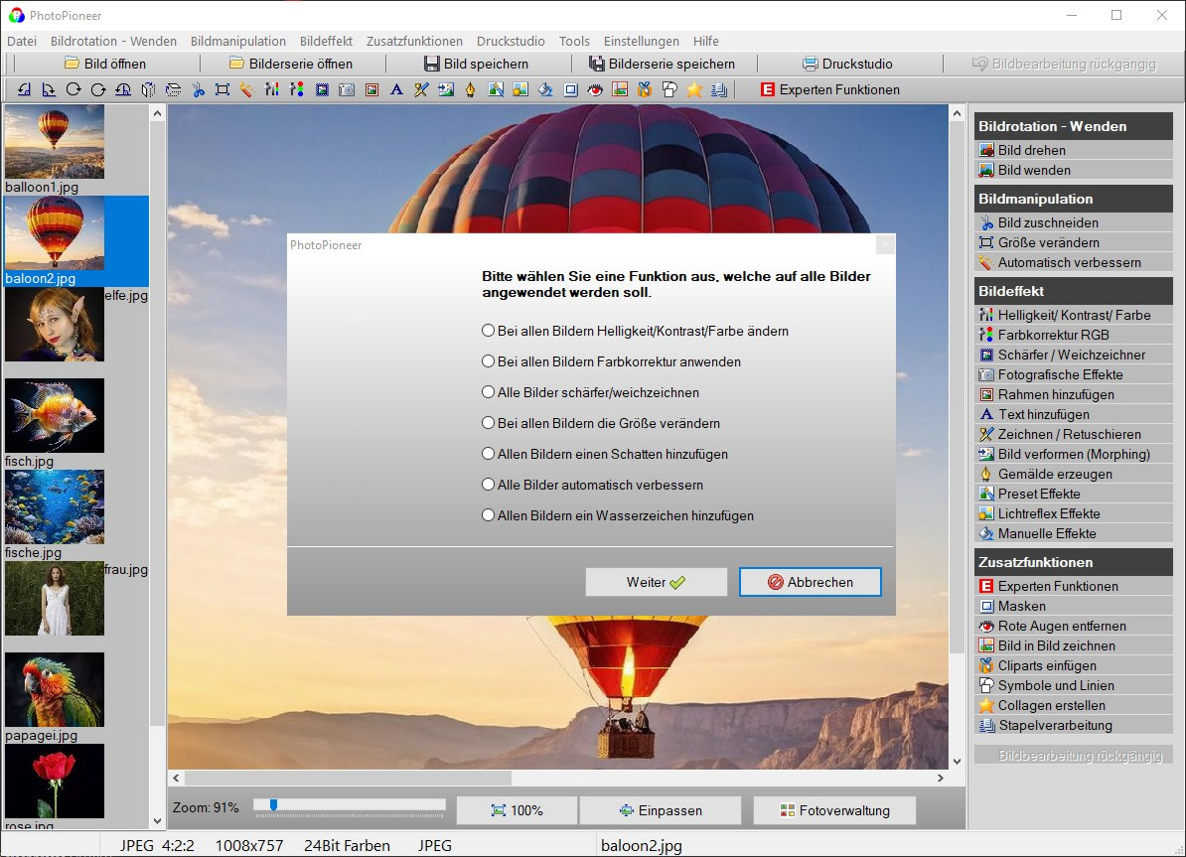Click the red Experten Funktionen toolbar button
Viewport: 1186px width, 857px height.
tap(829, 89)
